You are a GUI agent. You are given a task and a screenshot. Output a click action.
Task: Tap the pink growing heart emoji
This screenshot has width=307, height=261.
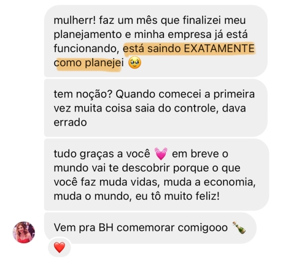[x=161, y=154]
